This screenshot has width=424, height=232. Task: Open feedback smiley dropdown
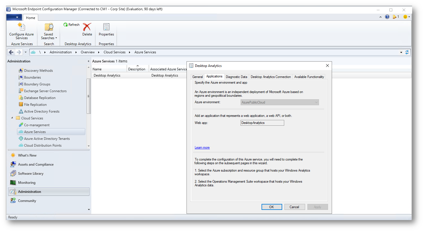tap(406, 17)
